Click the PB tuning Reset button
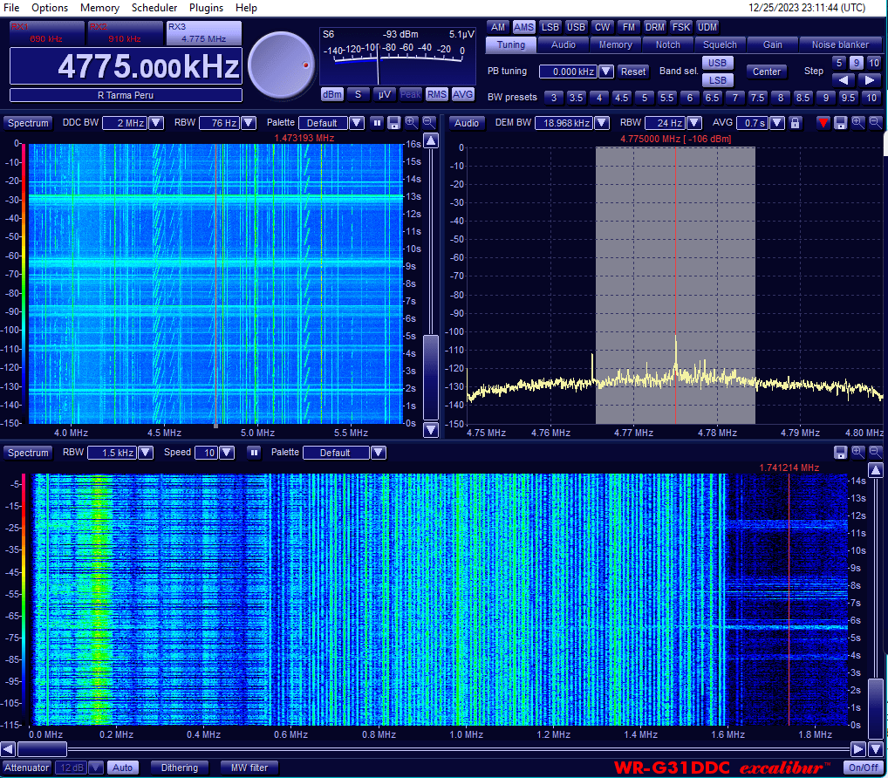Viewport: 888px width, 778px height. [x=632, y=72]
